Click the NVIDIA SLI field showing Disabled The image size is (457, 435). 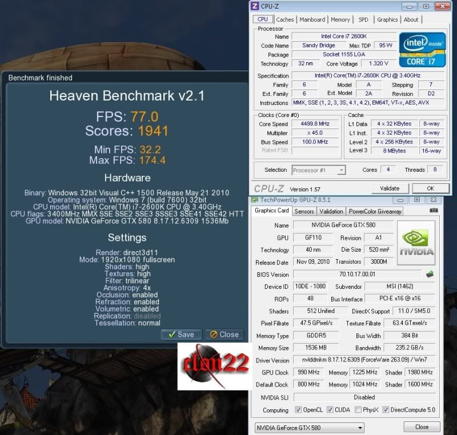pyautogui.click(x=364, y=397)
